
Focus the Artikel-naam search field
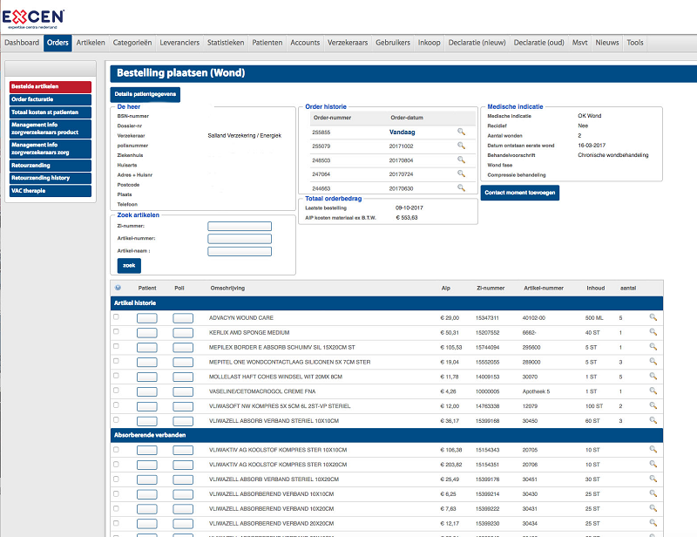click(x=240, y=251)
